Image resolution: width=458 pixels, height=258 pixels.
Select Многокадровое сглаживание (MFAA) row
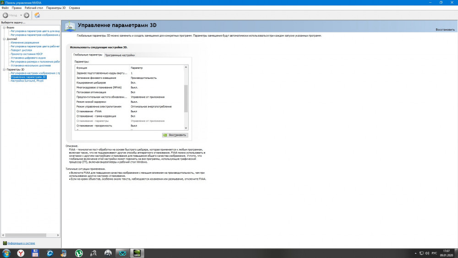click(130, 88)
